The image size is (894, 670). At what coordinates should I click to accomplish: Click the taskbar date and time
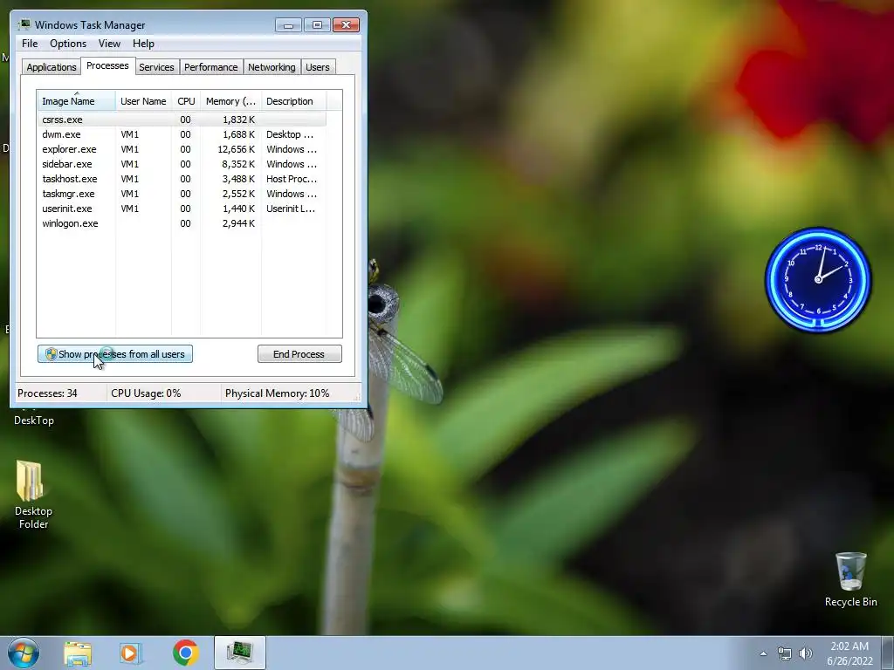(849, 653)
